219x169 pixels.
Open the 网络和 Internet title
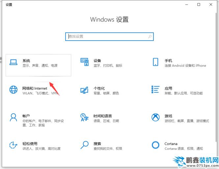pos(35,88)
